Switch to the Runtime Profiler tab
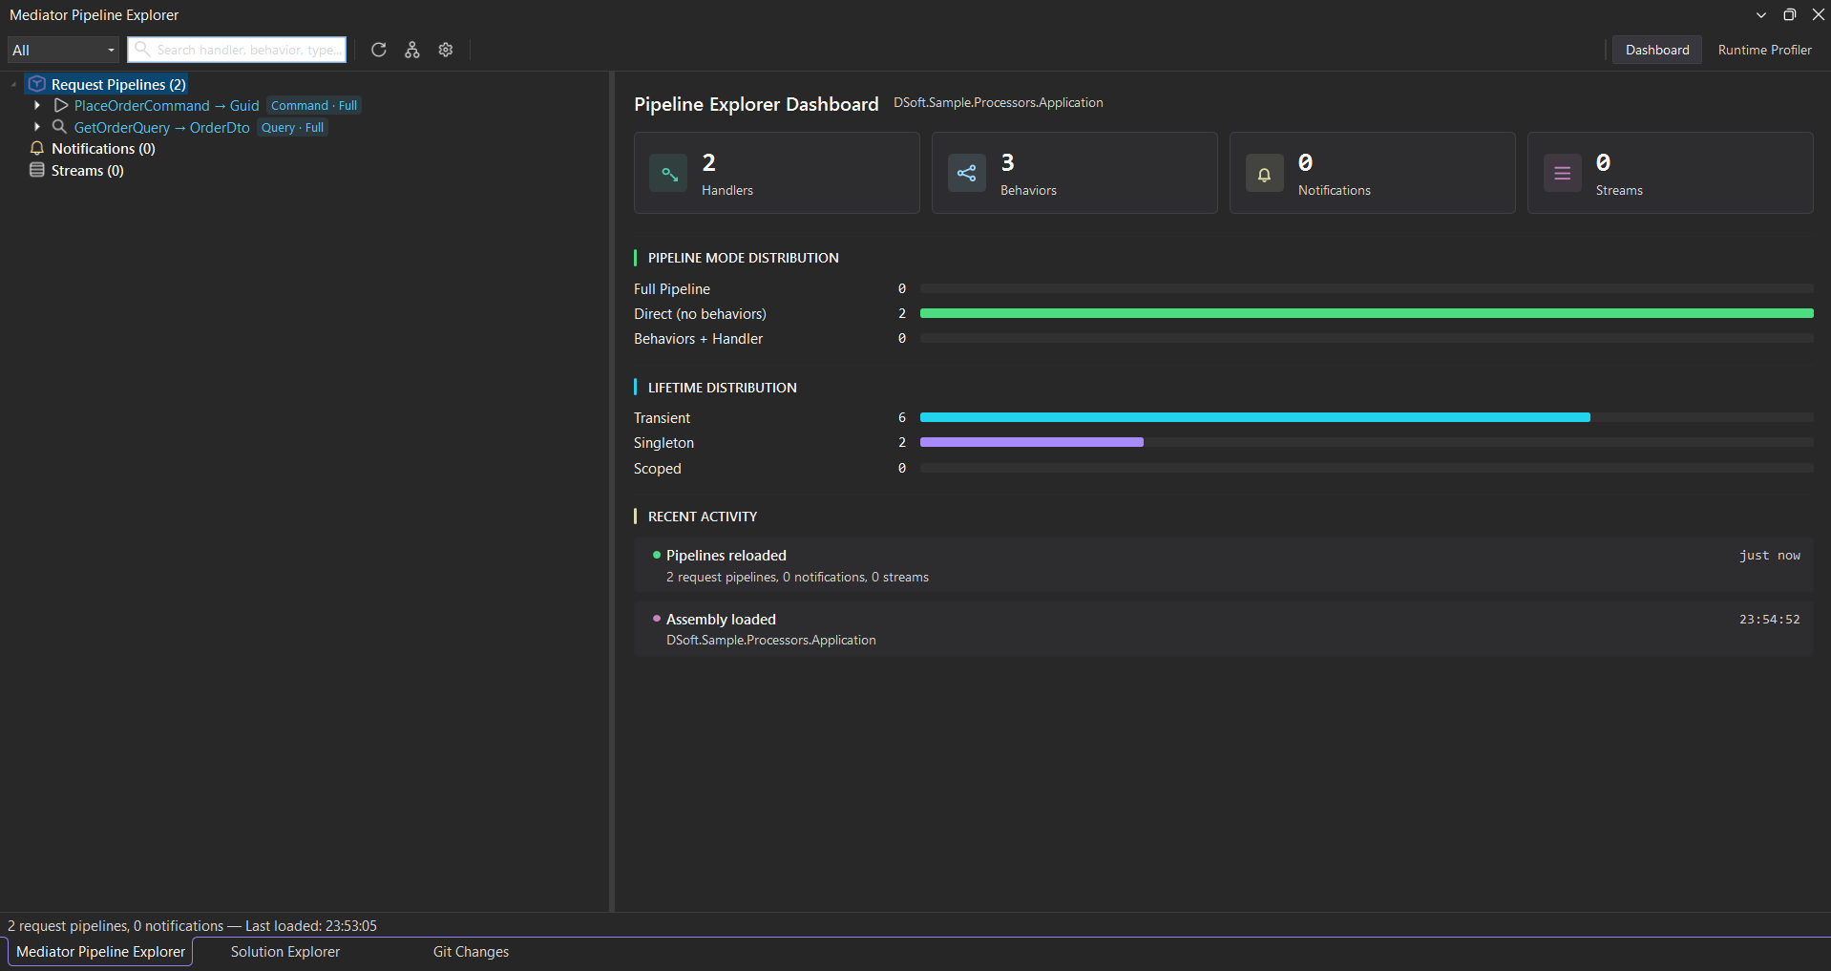 pyautogui.click(x=1764, y=50)
